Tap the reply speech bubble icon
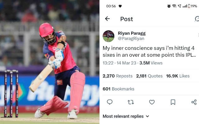This screenshot has width=199, height=124. pos(109,102)
